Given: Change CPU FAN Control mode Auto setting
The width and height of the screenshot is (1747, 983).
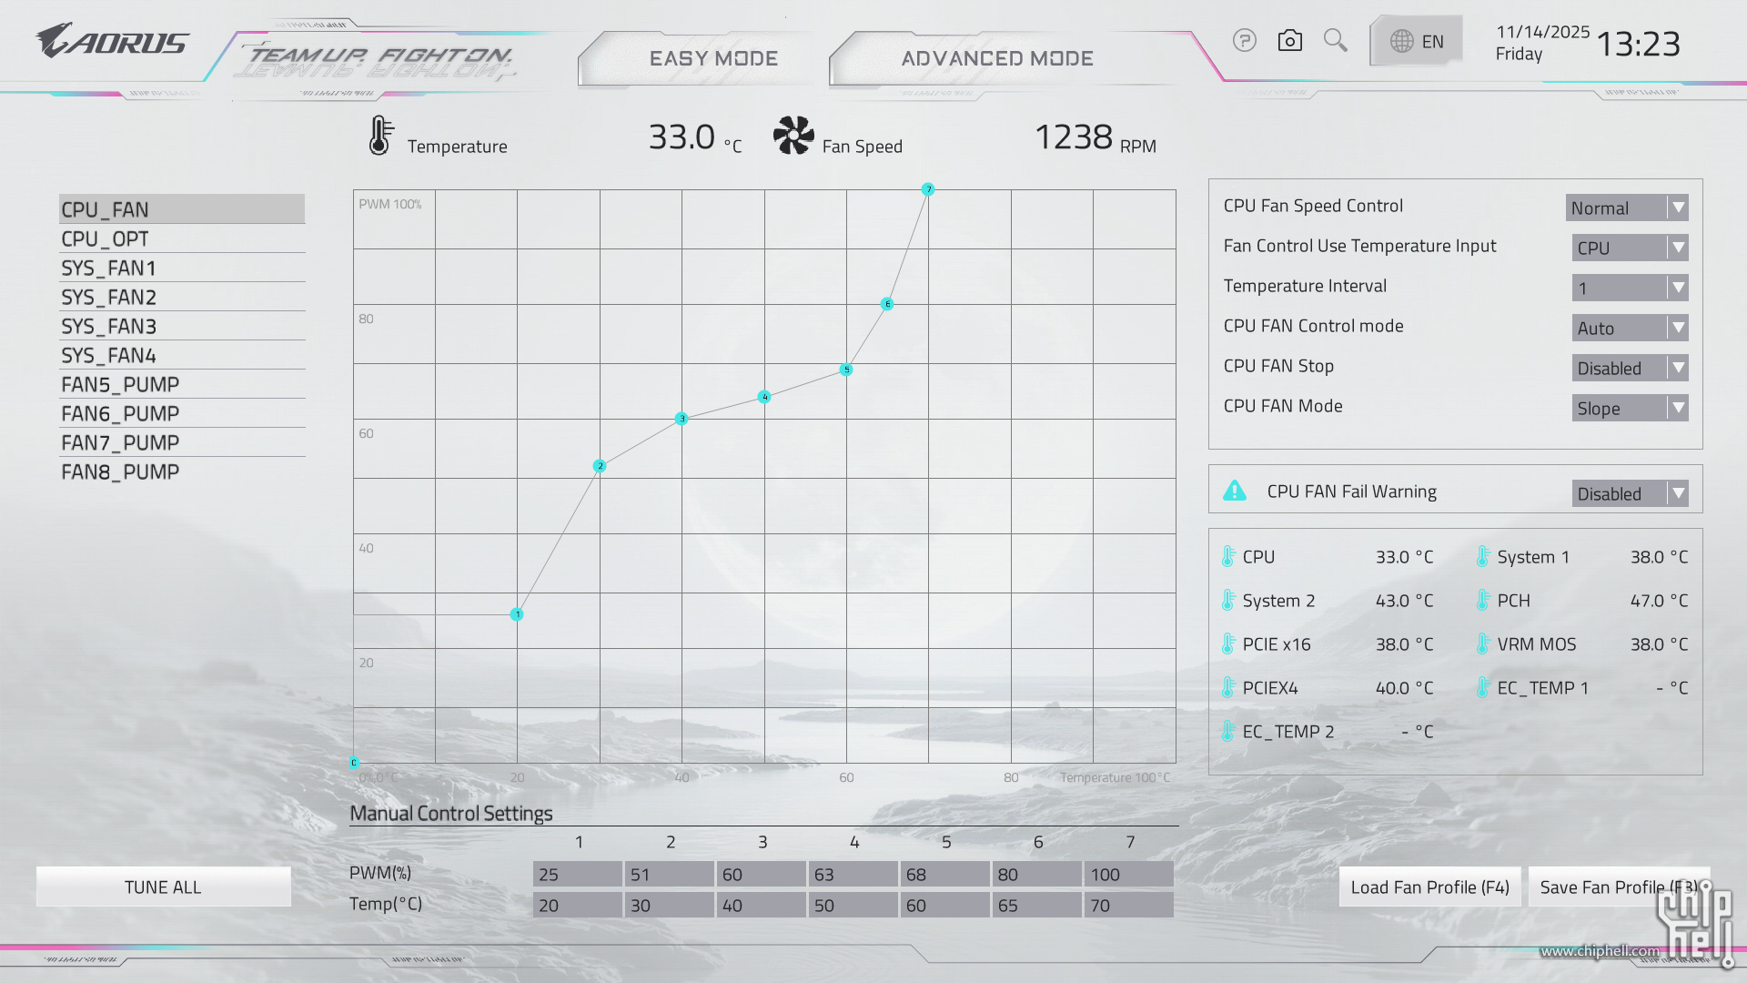Looking at the screenshot, I should click(1630, 329).
